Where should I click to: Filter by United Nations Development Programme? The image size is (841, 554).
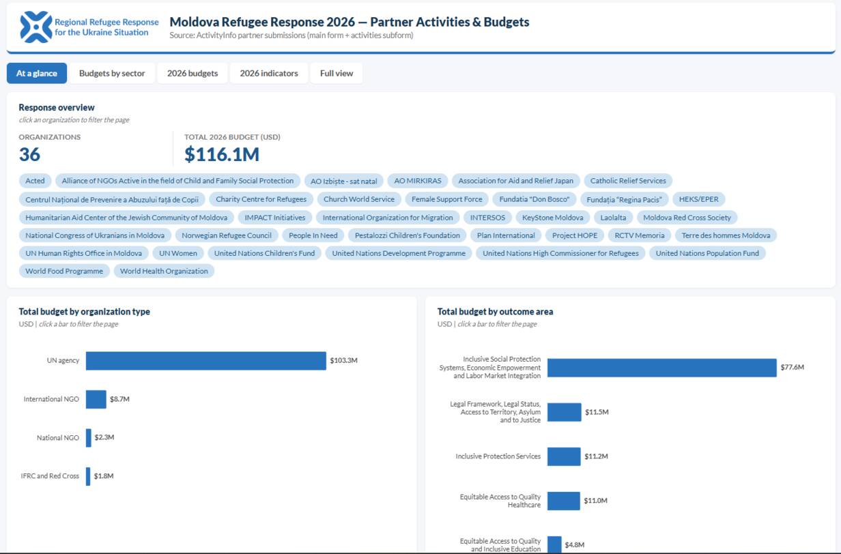pyautogui.click(x=399, y=253)
